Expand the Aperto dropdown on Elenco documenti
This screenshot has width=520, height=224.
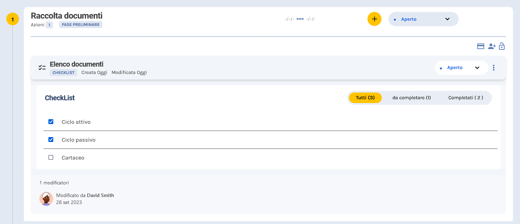(461, 67)
